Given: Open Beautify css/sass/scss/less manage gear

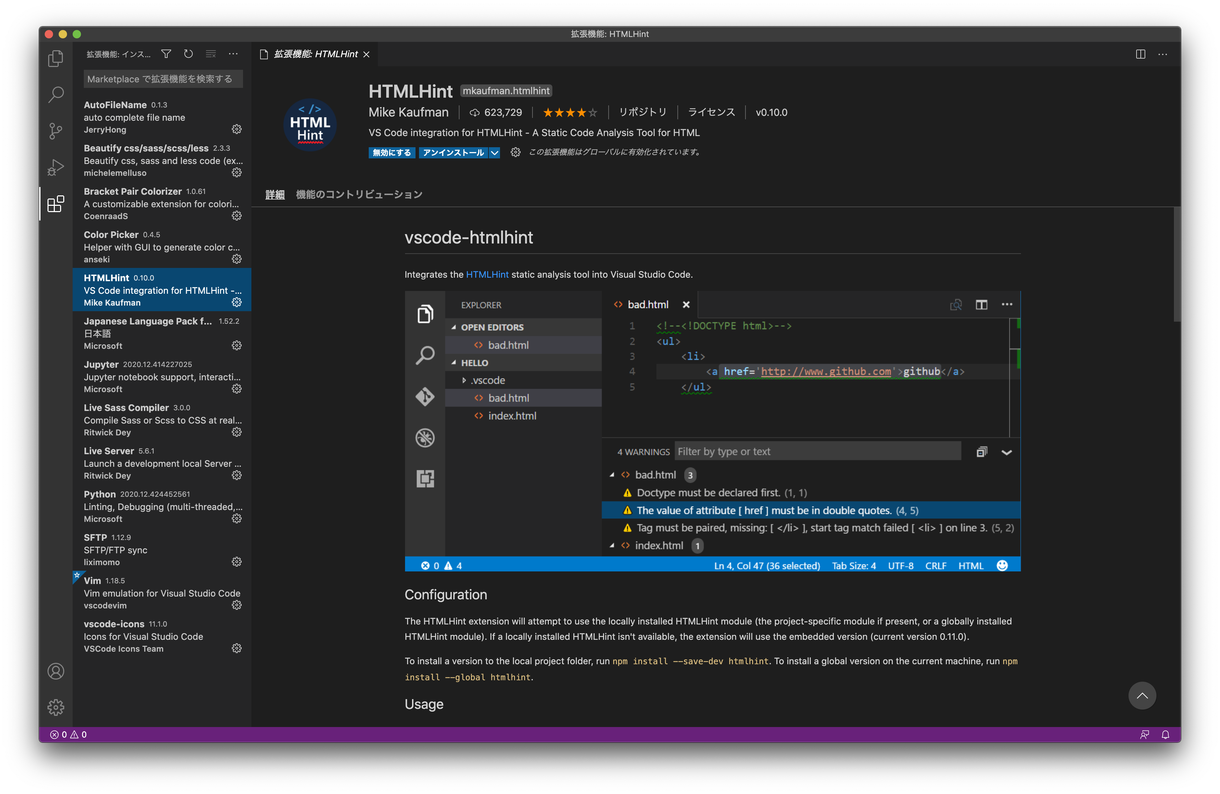Looking at the screenshot, I should (236, 172).
